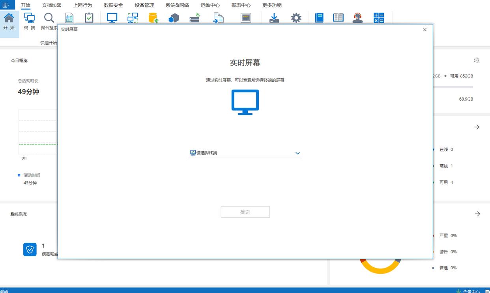Viewport: 490px width, 293px height.
Task: Click the clipboard checkmark icon
Action: [x=90, y=18]
